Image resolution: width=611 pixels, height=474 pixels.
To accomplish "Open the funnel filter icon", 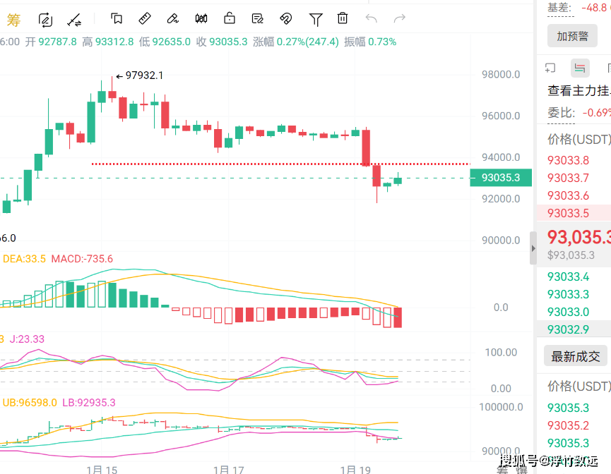I will 316,19.
